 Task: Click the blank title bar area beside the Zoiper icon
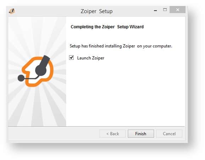click(x=47, y=11)
